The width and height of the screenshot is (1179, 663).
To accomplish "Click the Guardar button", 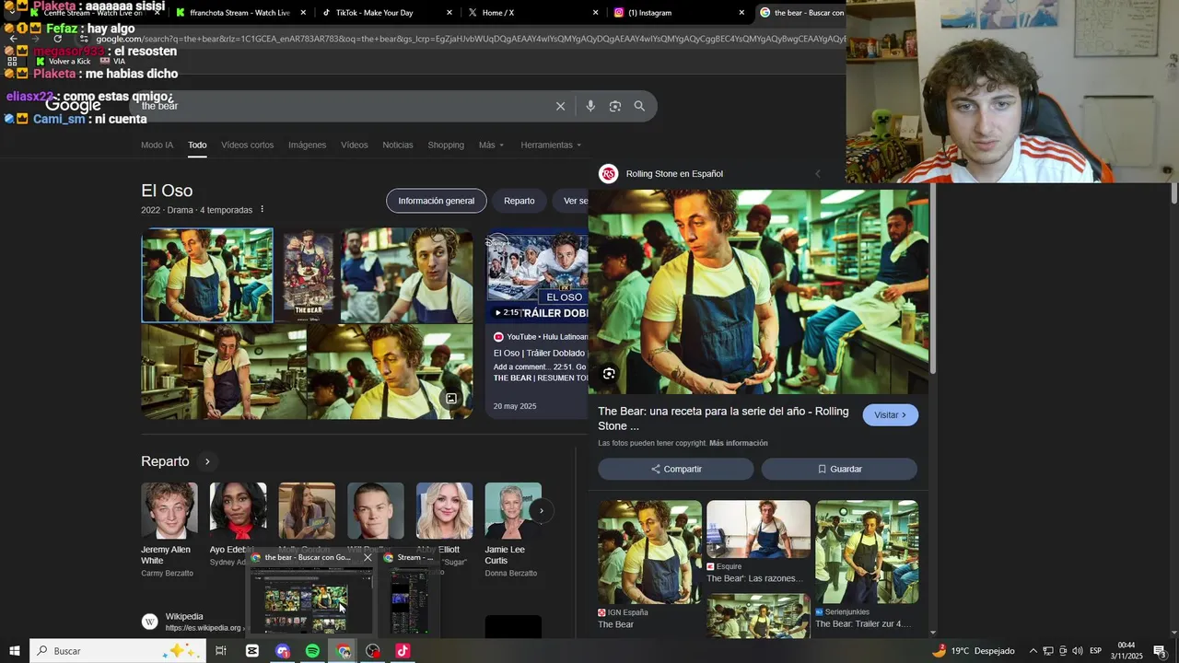I will pos(839,469).
